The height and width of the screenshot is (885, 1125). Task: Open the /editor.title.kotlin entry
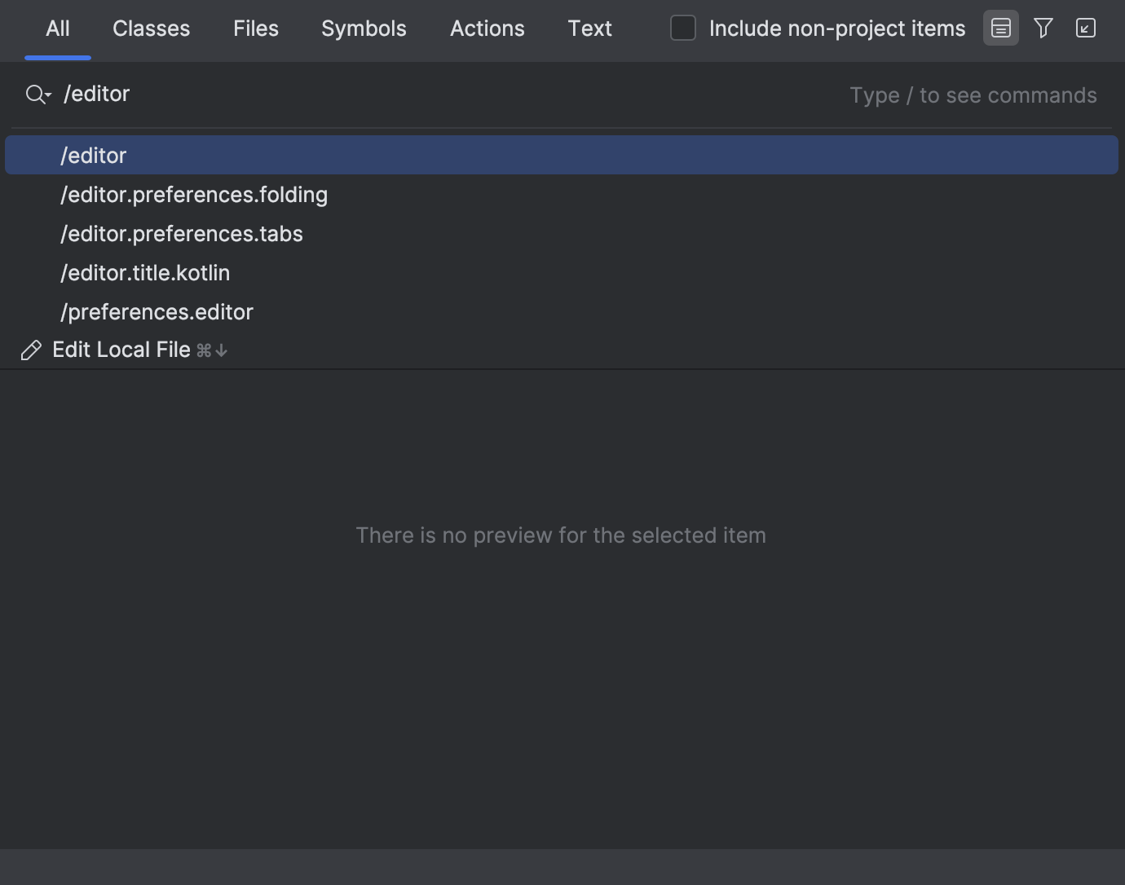point(145,272)
